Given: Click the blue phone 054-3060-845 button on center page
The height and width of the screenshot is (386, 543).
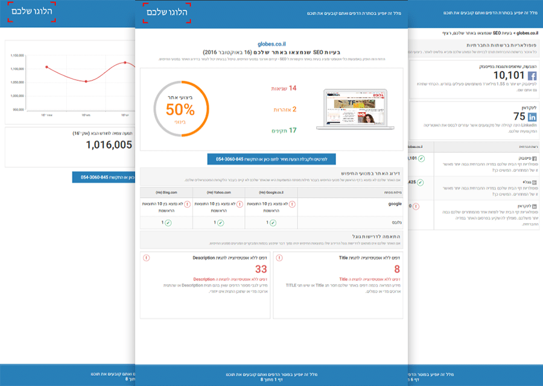Looking at the screenshot, I should click(271, 159).
